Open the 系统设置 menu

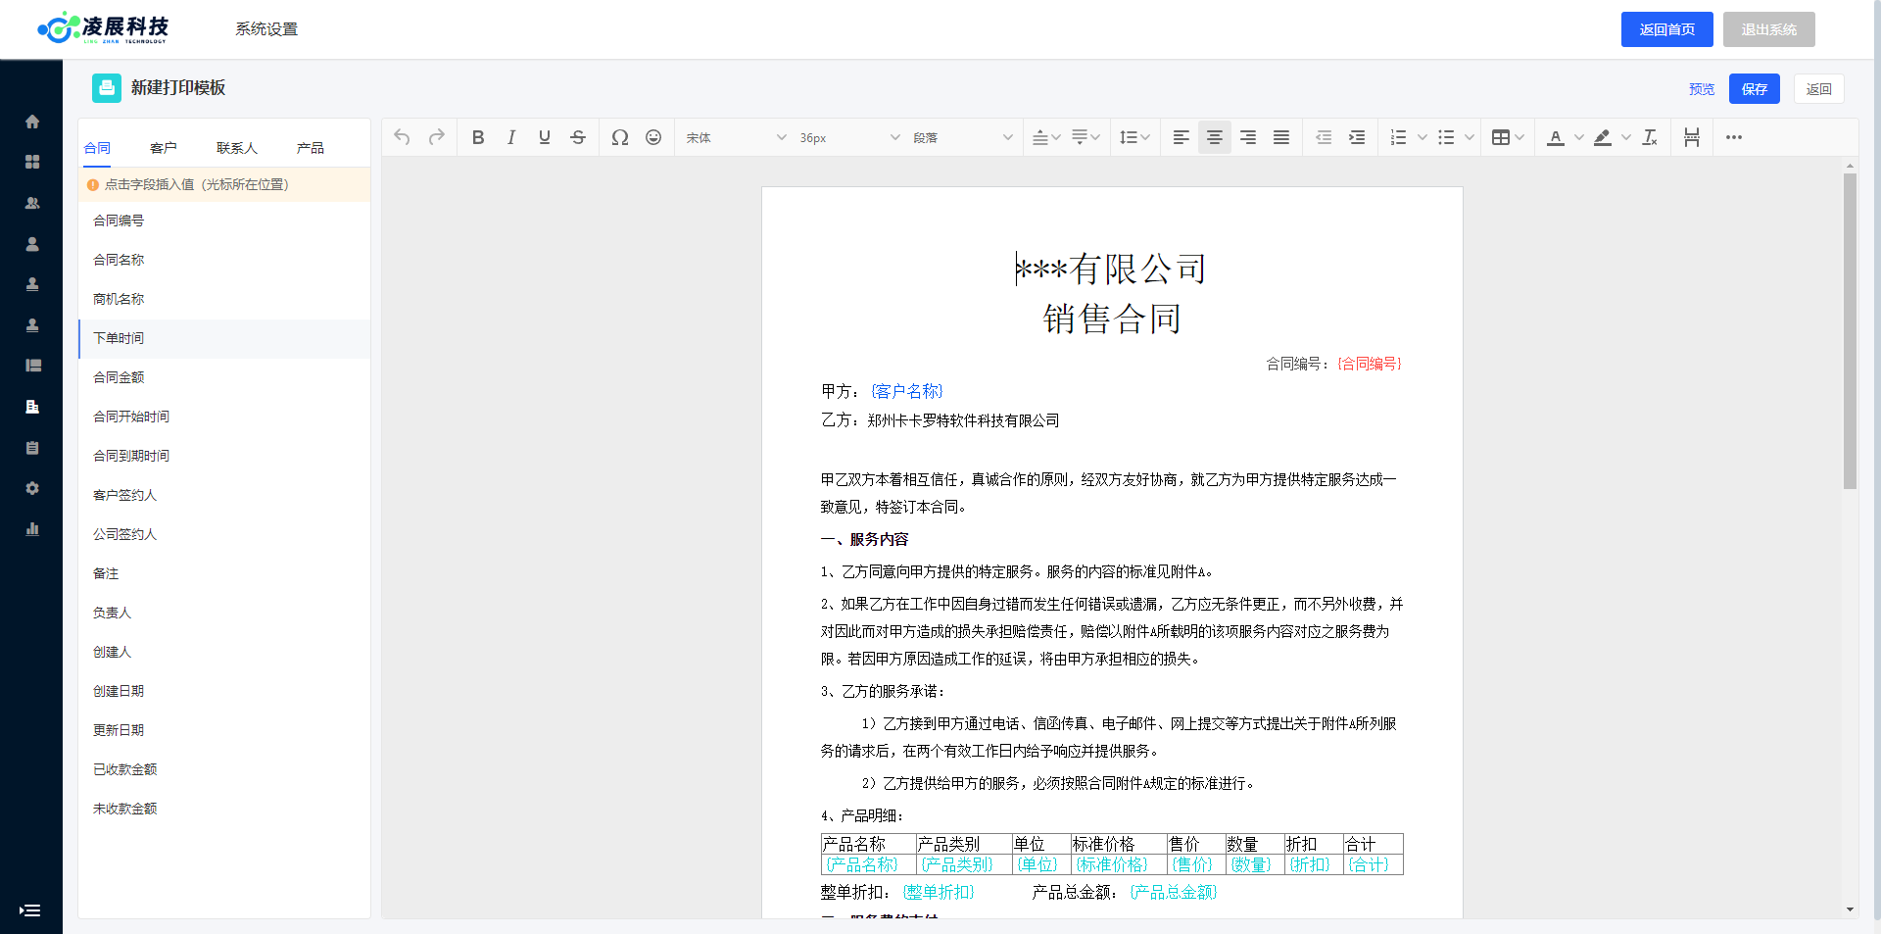point(266,29)
